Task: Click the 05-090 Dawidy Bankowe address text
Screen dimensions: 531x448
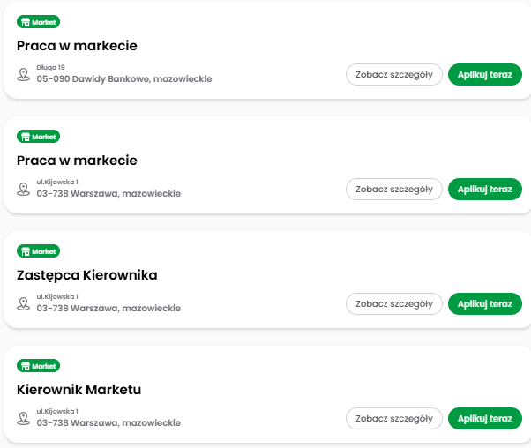Action: 124,79
